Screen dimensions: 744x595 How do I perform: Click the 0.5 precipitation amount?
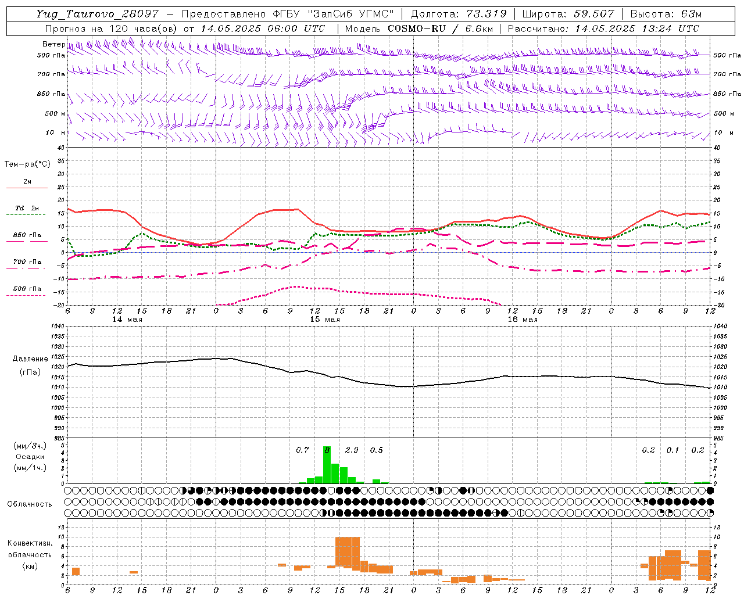click(x=377, y=450)
